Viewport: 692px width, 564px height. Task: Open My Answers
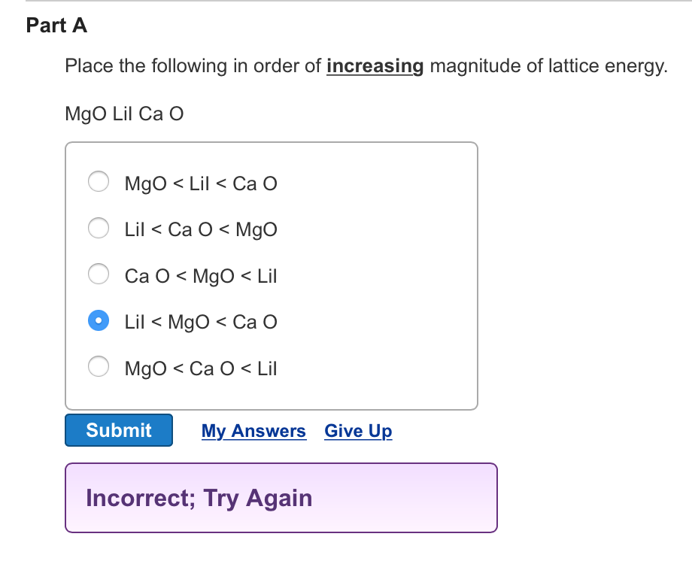point(253,430)
